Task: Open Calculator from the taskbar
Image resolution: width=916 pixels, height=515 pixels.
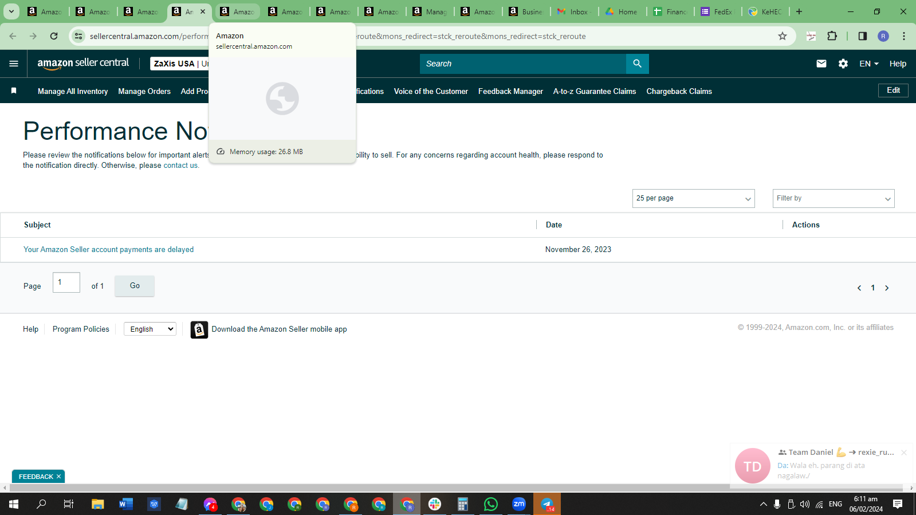Action: pos(463,504)
